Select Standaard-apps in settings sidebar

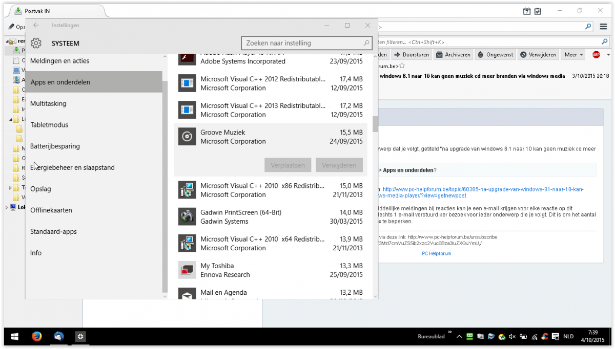click(94, 232)
